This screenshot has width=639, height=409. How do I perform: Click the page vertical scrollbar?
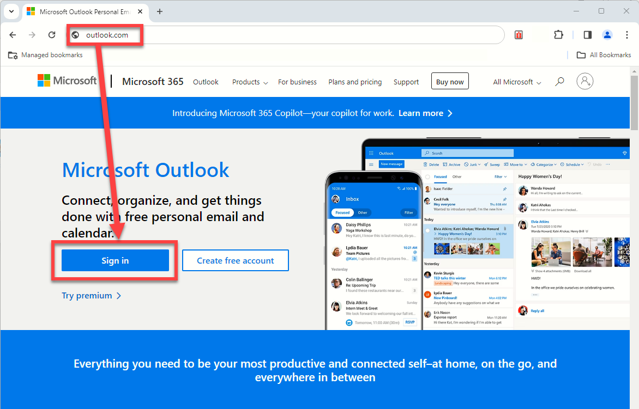(x=634, y=102)
